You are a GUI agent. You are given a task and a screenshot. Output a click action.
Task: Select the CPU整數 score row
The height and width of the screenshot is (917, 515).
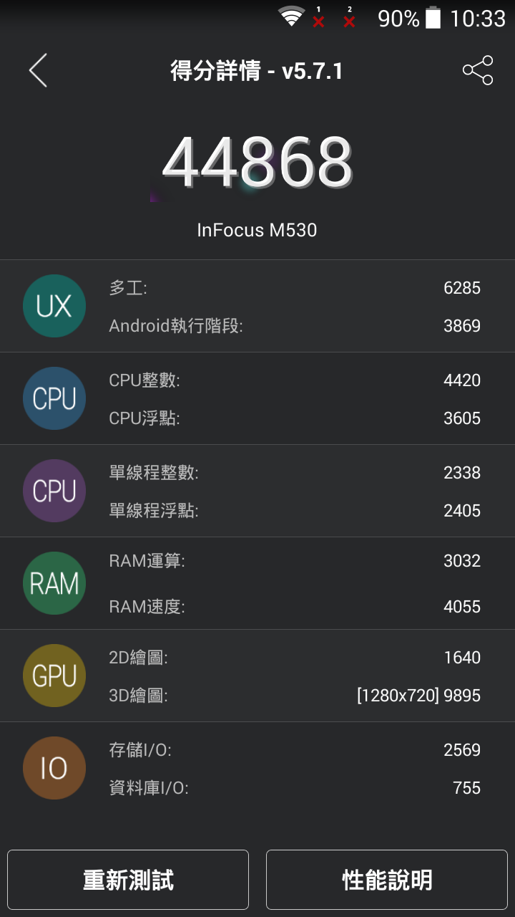tap(294, 380)
